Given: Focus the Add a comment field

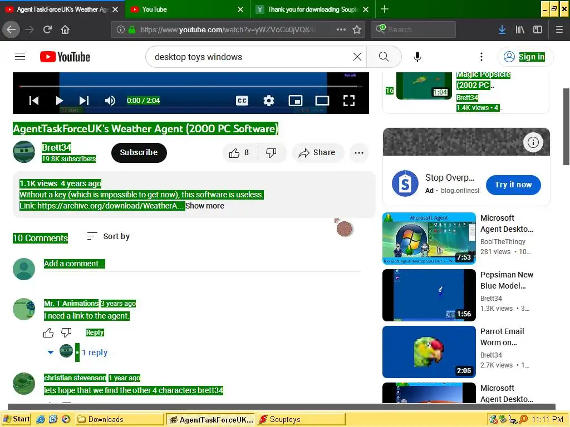Looking at the screenshot, I should 202,264.
